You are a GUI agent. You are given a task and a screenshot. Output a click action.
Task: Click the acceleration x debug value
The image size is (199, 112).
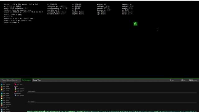[57, 8]
